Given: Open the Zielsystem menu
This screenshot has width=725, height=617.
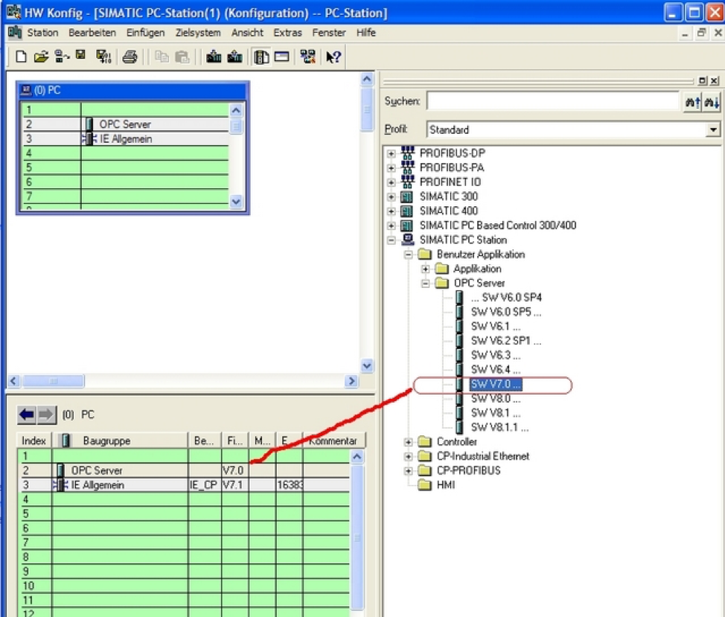Looking at the screenshot, I should coord(198,33).
